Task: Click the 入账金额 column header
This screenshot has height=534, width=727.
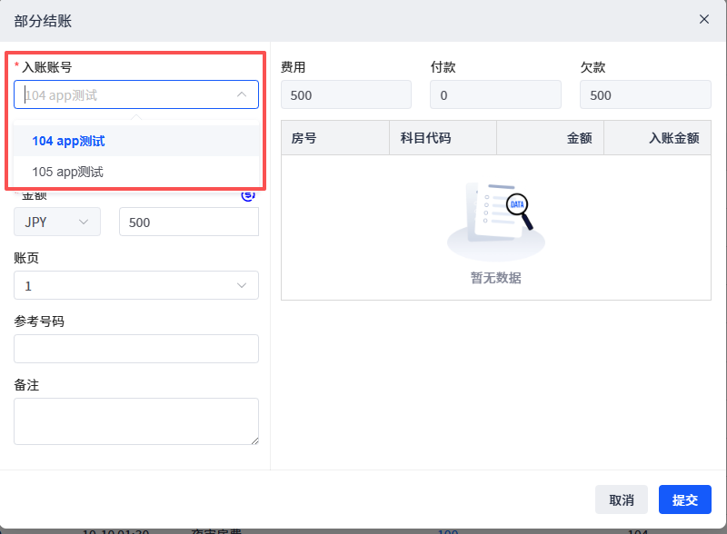Action: [x=673, y=138]
